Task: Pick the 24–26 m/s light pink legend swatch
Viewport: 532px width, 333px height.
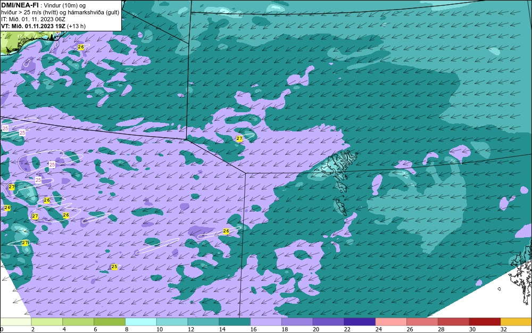Action: click(391, 322)
